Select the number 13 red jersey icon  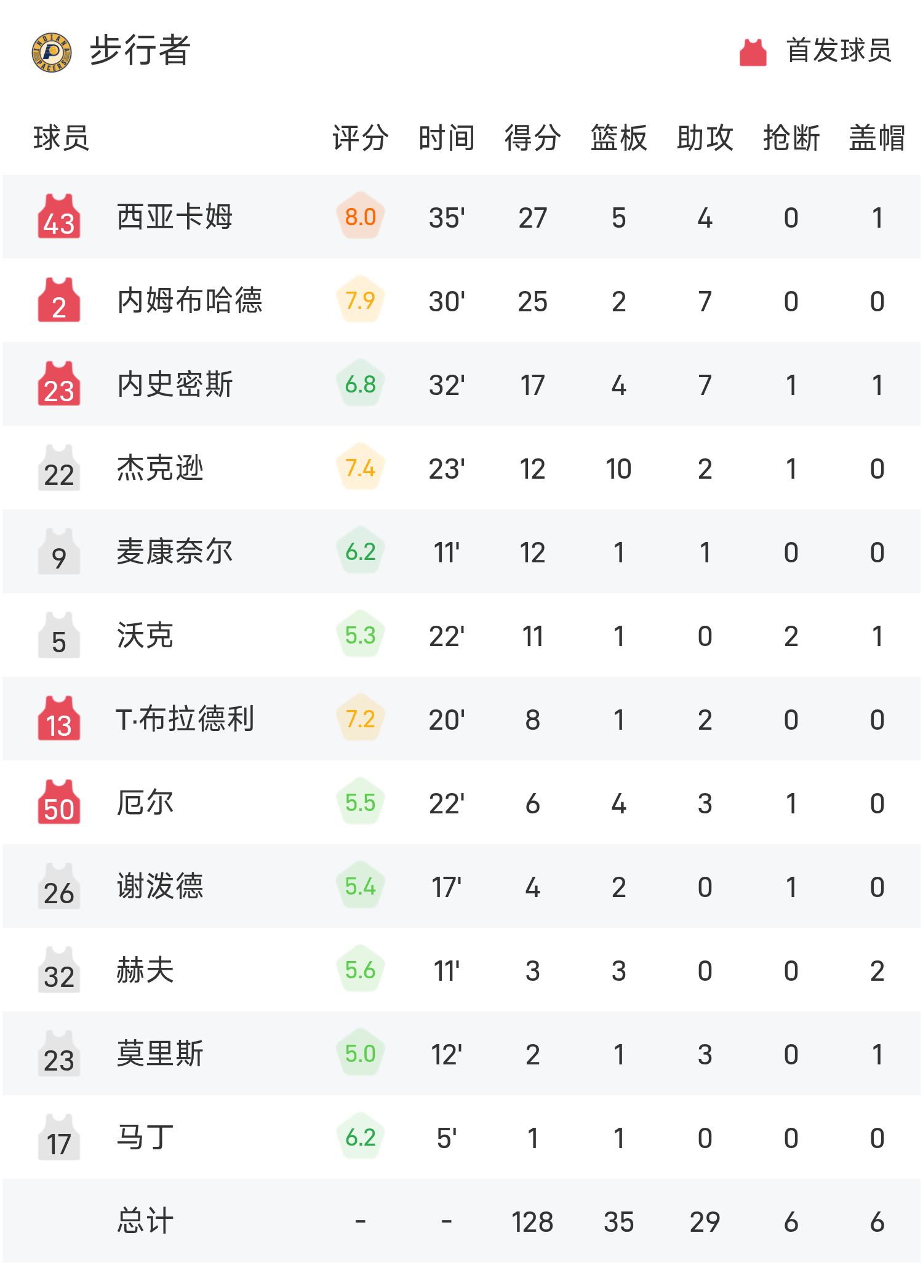(59, 719)
